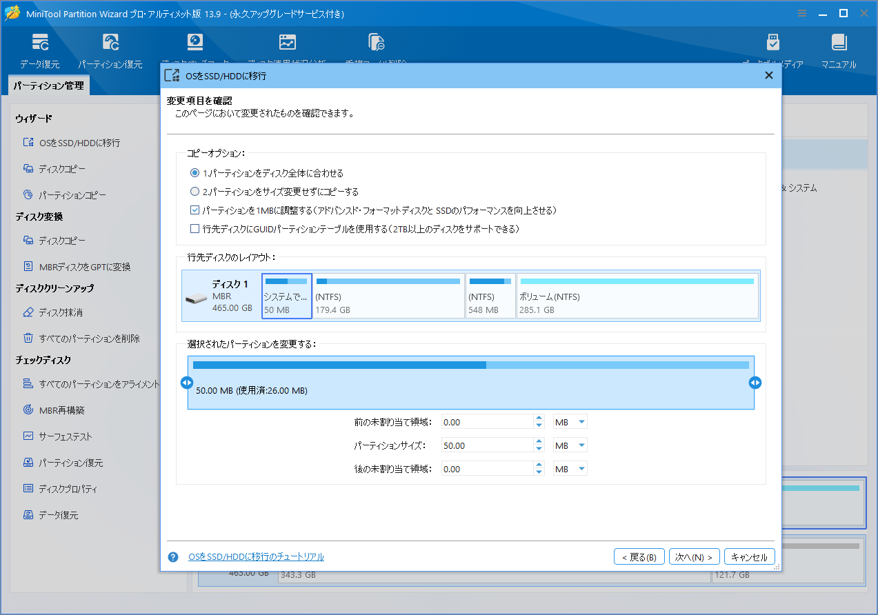The image size is (878, 615).
Task: Open unit dropdown for 前の未割り当て領域
Action: 581,422
